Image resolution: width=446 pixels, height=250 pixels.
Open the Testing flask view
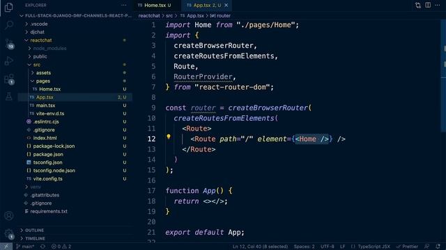[9, 97]
